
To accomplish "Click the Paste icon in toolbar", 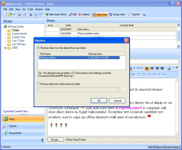I will point(41,15).
